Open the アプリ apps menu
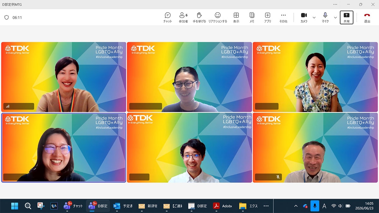Viewport: 379px width, 213px height. 268,18
